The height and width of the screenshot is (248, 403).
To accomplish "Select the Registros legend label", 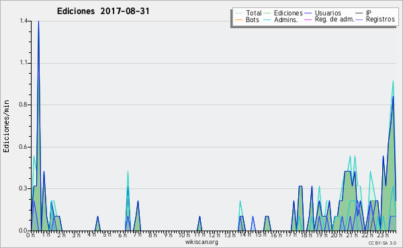I will (x=380, y=19).
